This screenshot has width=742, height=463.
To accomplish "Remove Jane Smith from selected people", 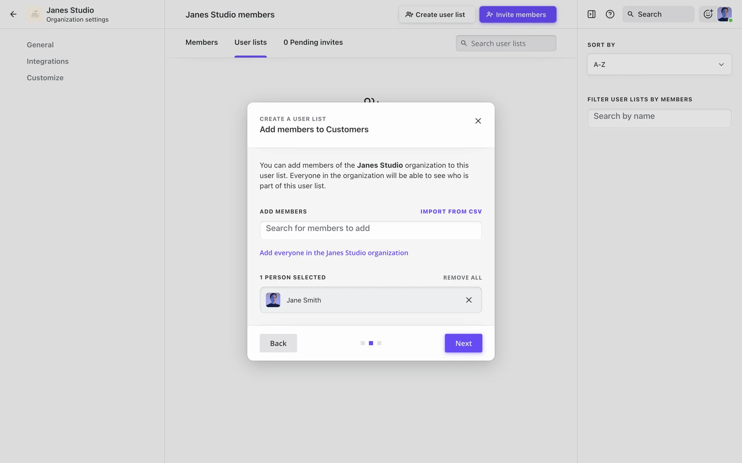I will (469, 300).
